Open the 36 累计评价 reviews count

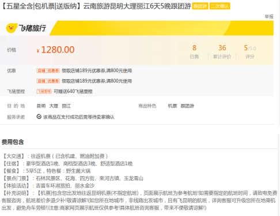click(x=222, y=51)
